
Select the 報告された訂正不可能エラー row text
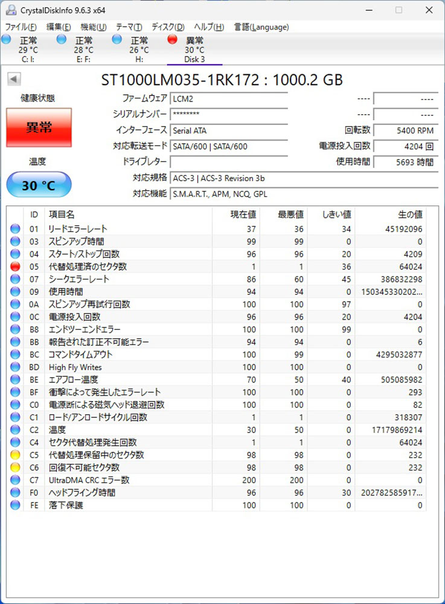click(98, 342)
